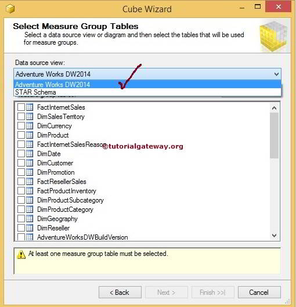
Task: Check the DimReseller checkbox
Action: coord(21,228)
